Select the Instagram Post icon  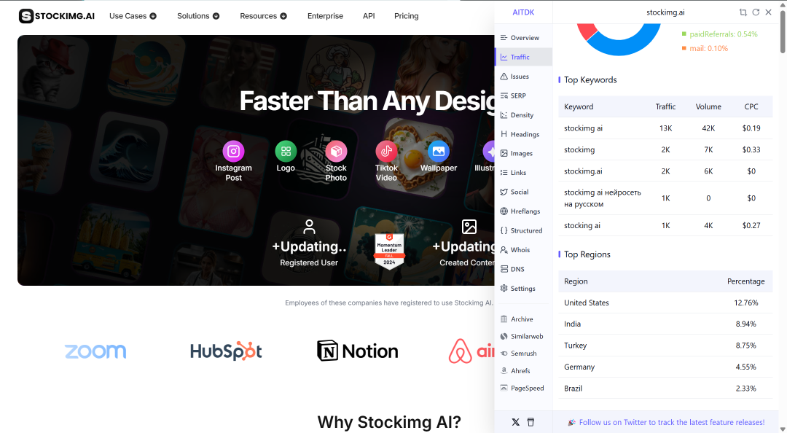pos(233,151)
